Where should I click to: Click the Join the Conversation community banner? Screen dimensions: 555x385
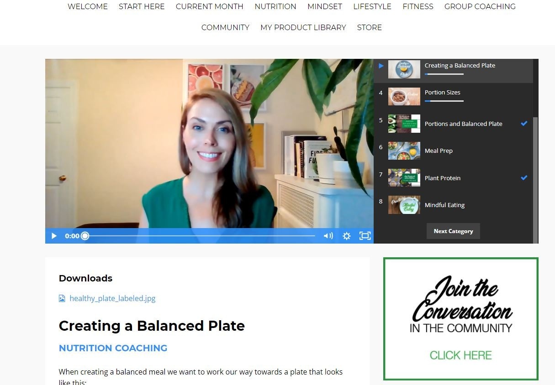[x=461, y=319]
